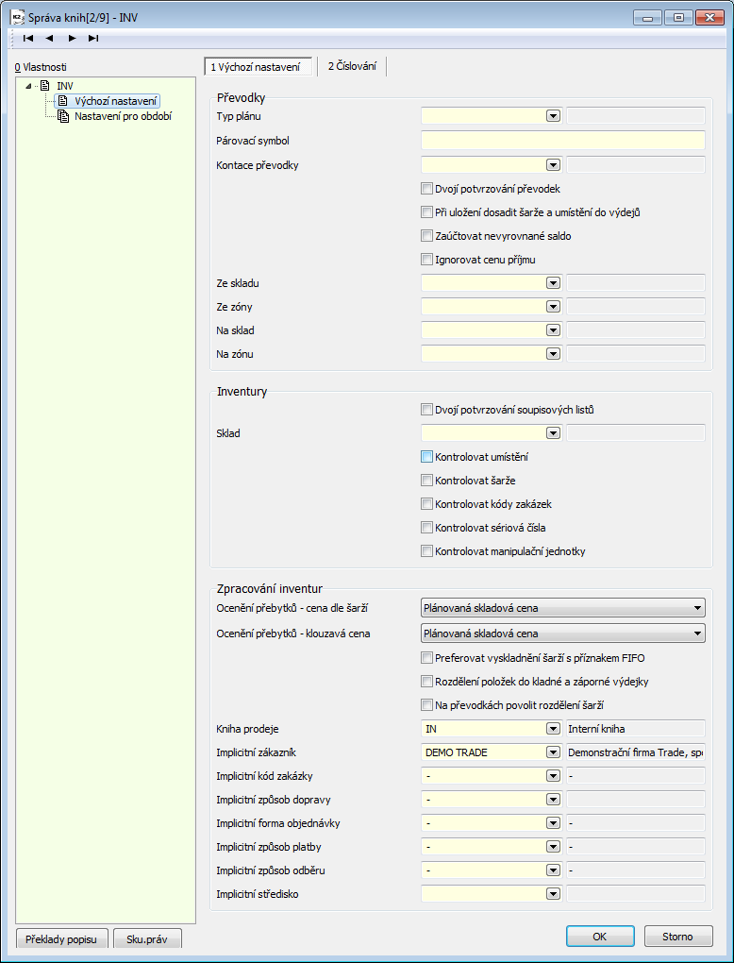Open Na sklad dropdown
The image size is (734, 963).
[x=554, y=329]
